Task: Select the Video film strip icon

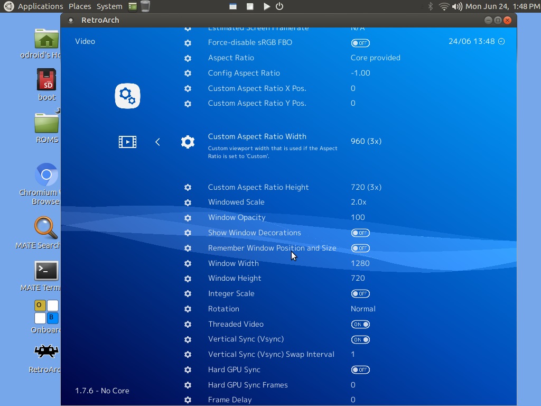Action: (127, 142)
